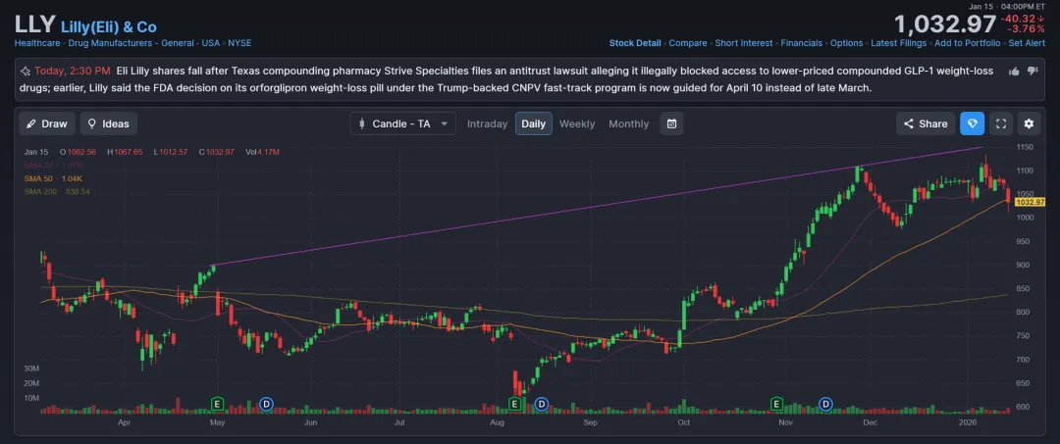Open the date range calendar picker
Image resolution: width=1060 pixels, height=444 pixels.
671,123
